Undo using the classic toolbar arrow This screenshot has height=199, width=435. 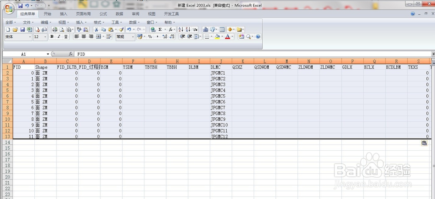point(129,30)
